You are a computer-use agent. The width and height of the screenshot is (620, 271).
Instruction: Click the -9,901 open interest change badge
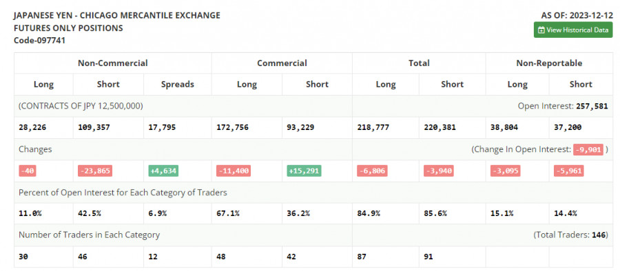coord(588,150)
